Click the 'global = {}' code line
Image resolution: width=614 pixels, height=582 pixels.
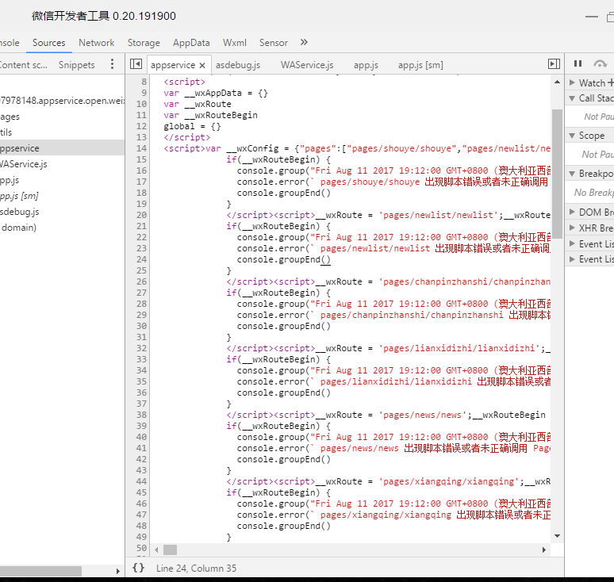point(192,126)
